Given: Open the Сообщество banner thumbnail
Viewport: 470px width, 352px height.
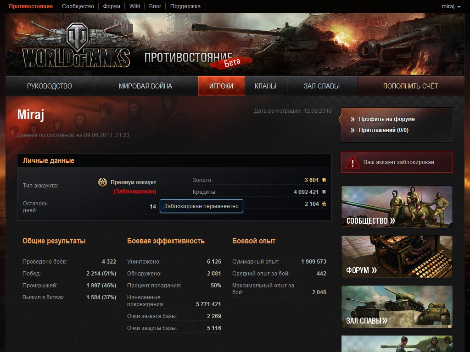Looking at the screenshot, I should point(397,207).
